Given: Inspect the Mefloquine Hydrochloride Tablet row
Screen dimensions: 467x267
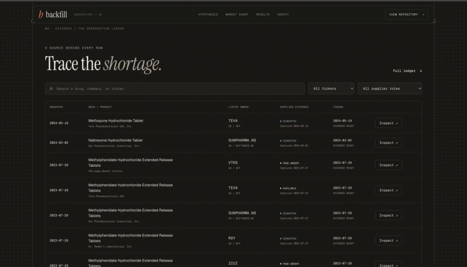Looking at the screenshot, I should click(x=388, y=123).
